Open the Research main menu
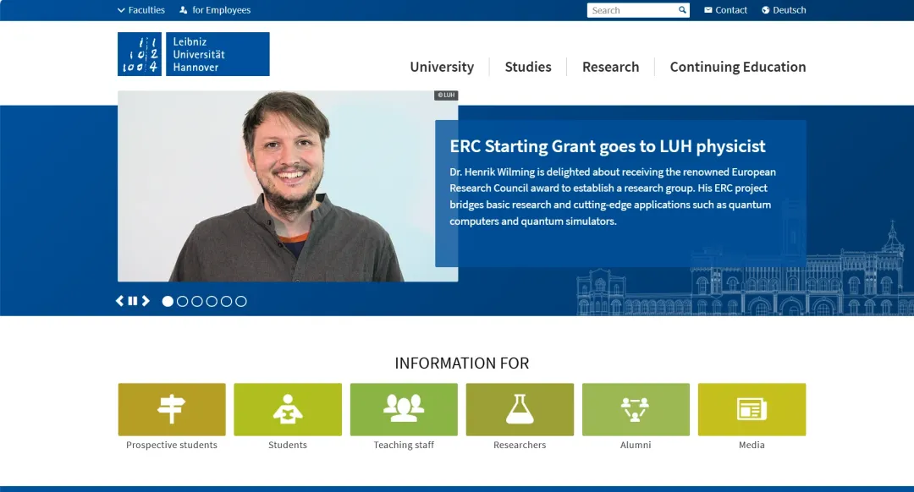 [610, 67]
